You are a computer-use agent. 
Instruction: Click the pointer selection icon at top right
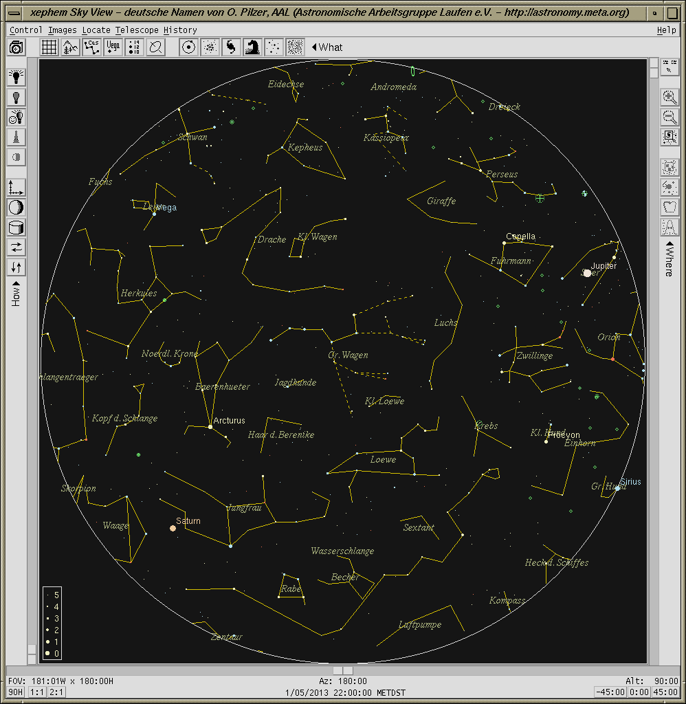coord(670,67)
